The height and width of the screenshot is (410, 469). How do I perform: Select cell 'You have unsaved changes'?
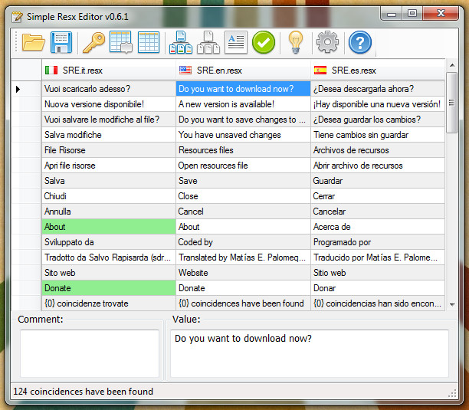point(243,135)
